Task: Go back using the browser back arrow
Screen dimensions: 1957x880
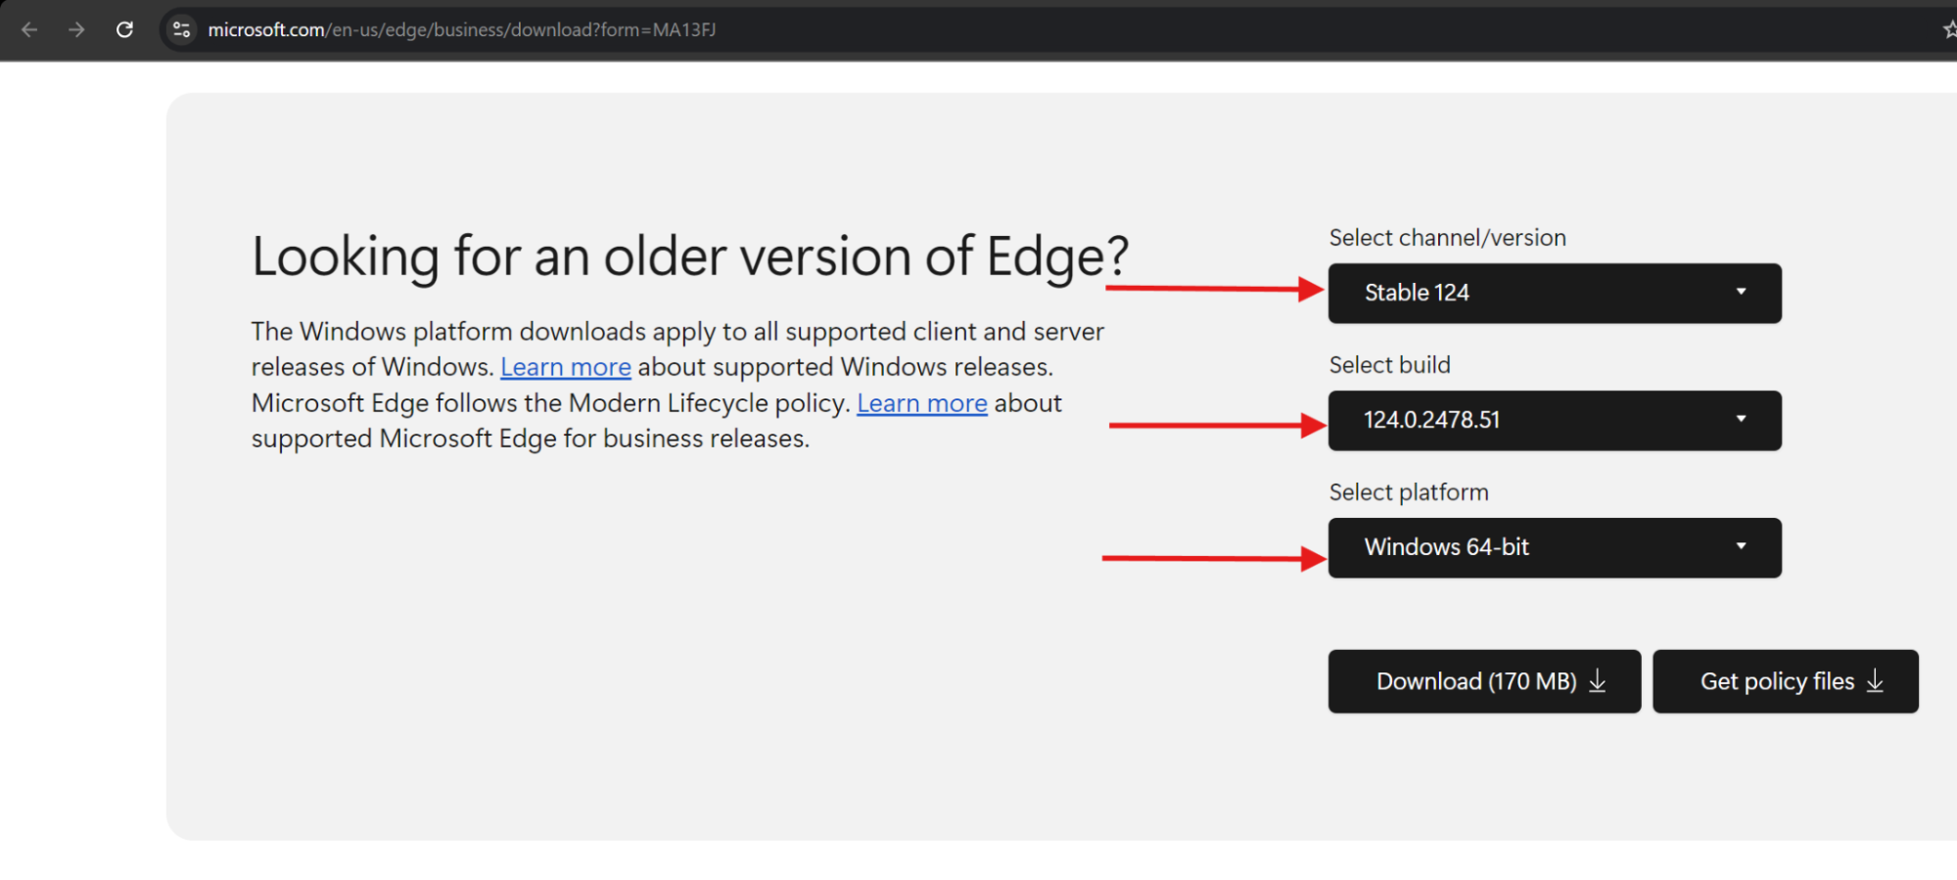Action: pos(29,30)
